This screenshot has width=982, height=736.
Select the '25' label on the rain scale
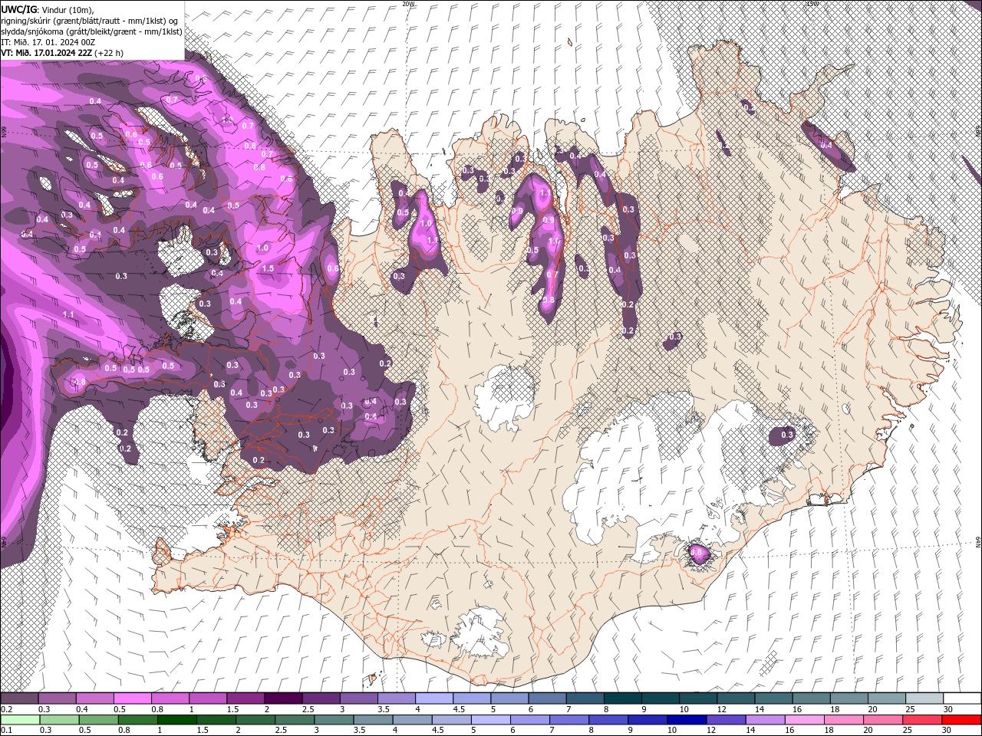(x=908, y=730)
